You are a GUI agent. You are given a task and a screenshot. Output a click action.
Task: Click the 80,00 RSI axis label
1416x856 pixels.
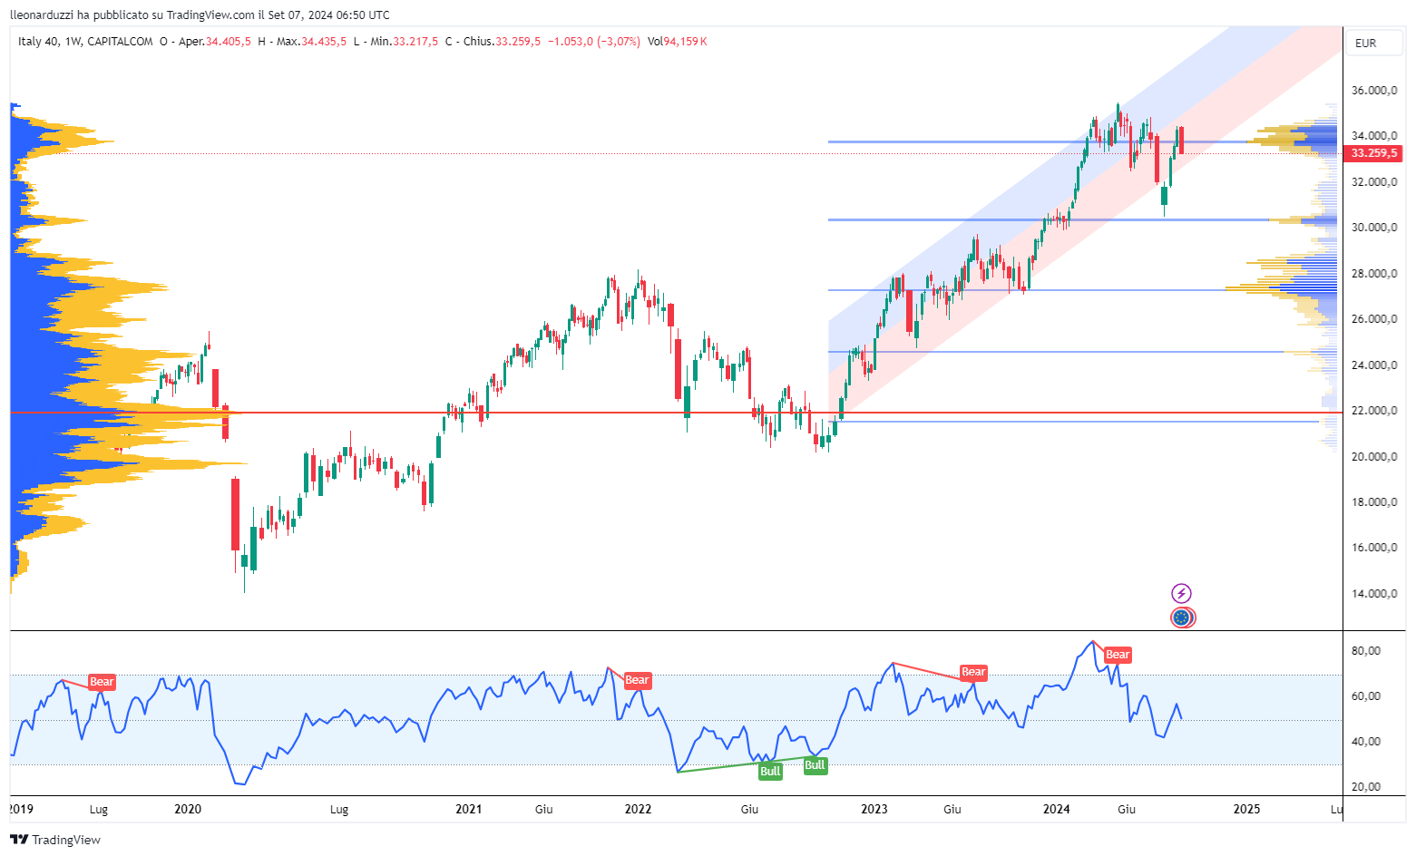tap(1366, 651)
